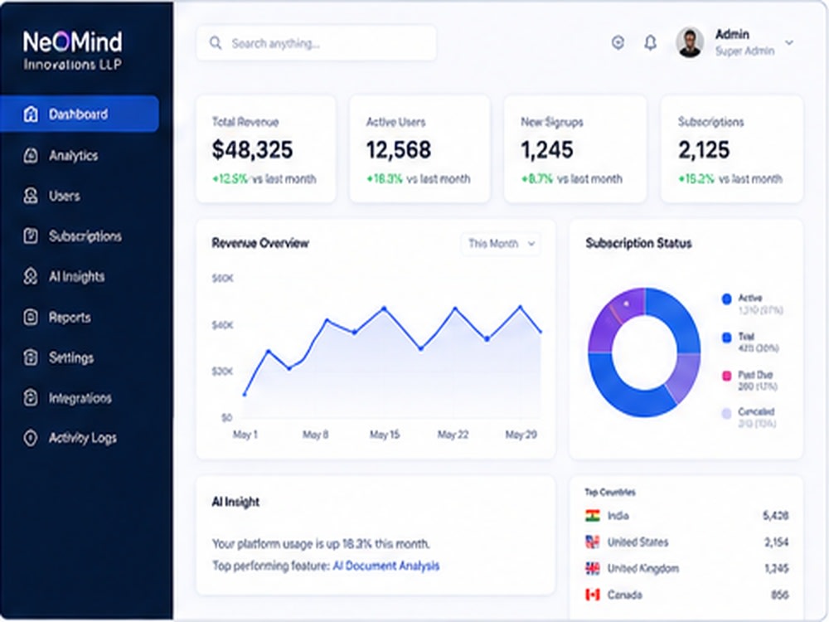Screen dimensions: 829x622
Task: Click the Past Due pink legend swatch
Action: [x=726, y=376]
